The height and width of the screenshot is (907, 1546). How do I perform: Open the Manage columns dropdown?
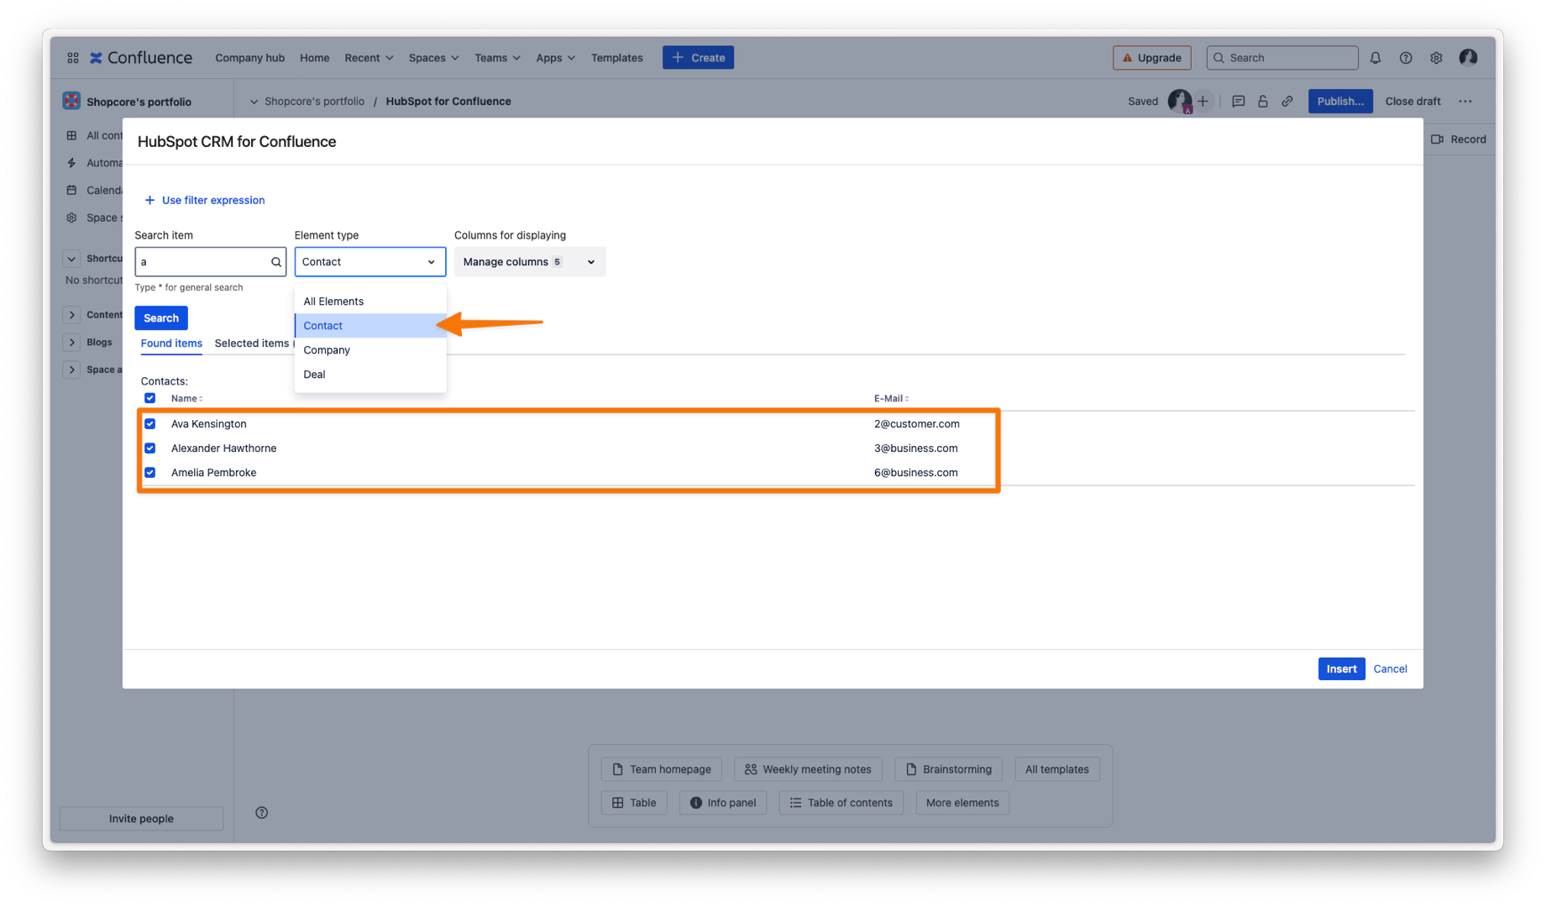pos(530,262)
